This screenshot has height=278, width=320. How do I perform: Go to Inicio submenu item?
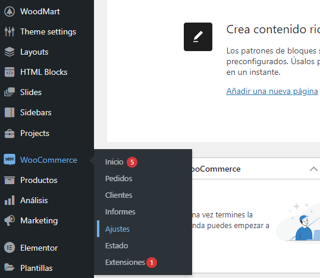(x=114, y=162)
